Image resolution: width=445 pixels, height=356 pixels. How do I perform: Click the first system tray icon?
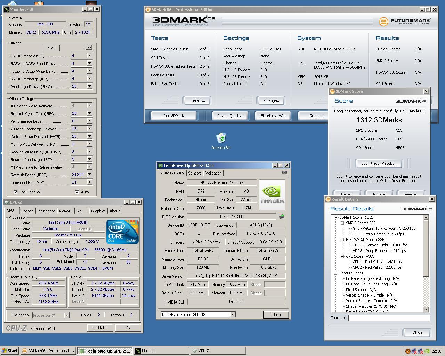click(408, 351)
